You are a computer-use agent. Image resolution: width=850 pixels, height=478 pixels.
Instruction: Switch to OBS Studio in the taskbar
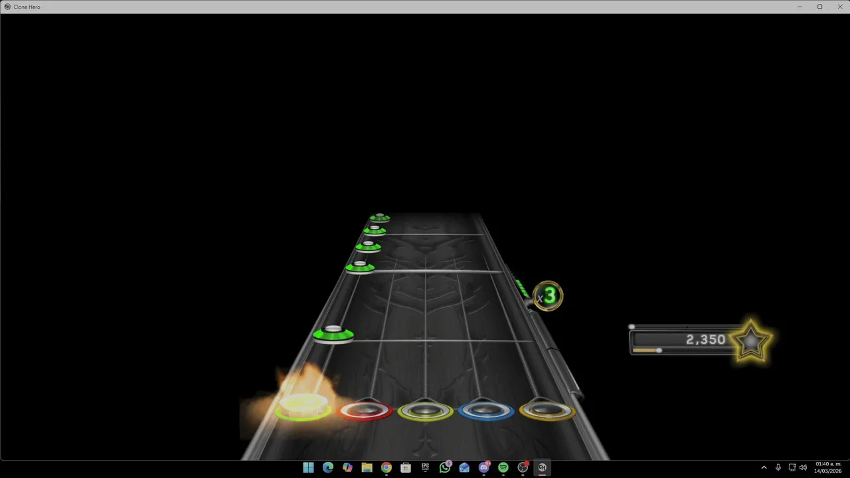(523, 467)
